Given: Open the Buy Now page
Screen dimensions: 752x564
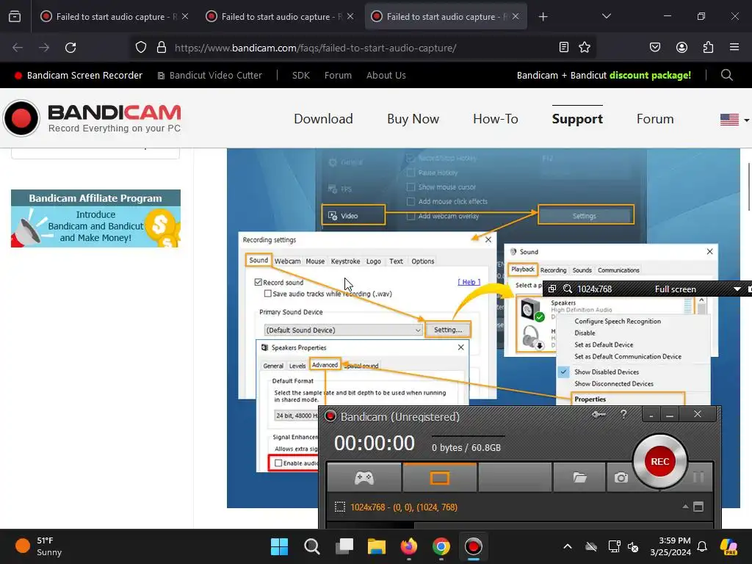Looking at the screenshot, I should tap(413, 118).
